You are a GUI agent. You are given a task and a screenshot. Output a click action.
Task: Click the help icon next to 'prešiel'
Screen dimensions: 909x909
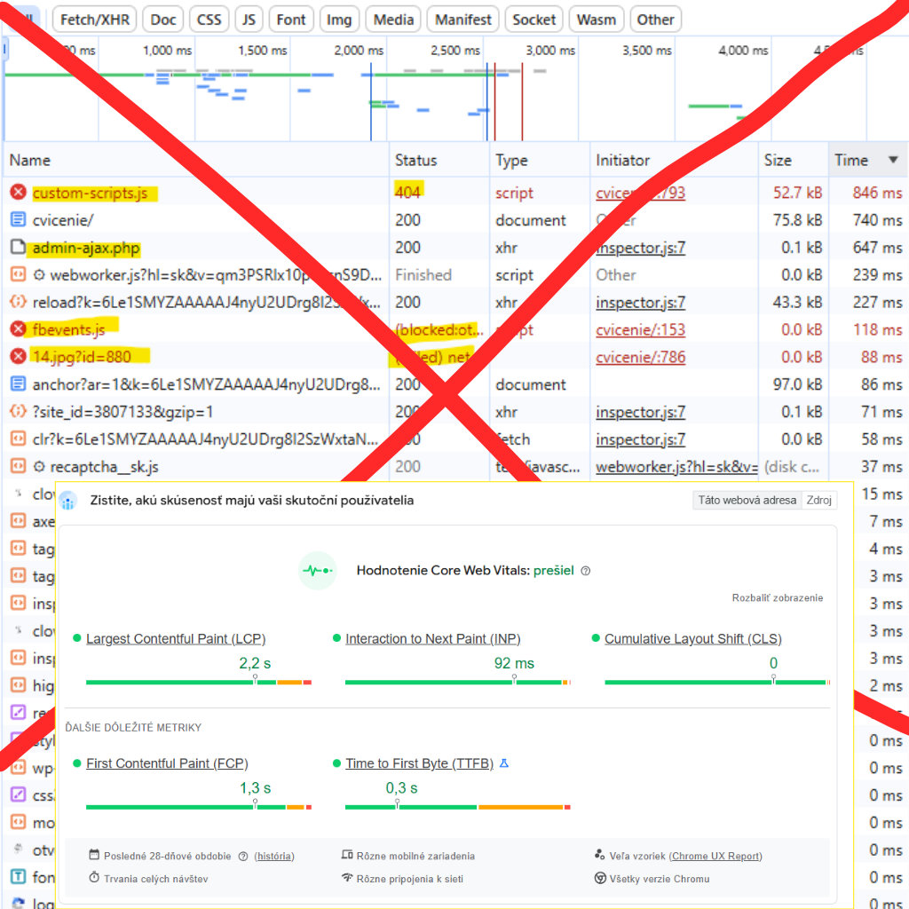tap(585, 571)
